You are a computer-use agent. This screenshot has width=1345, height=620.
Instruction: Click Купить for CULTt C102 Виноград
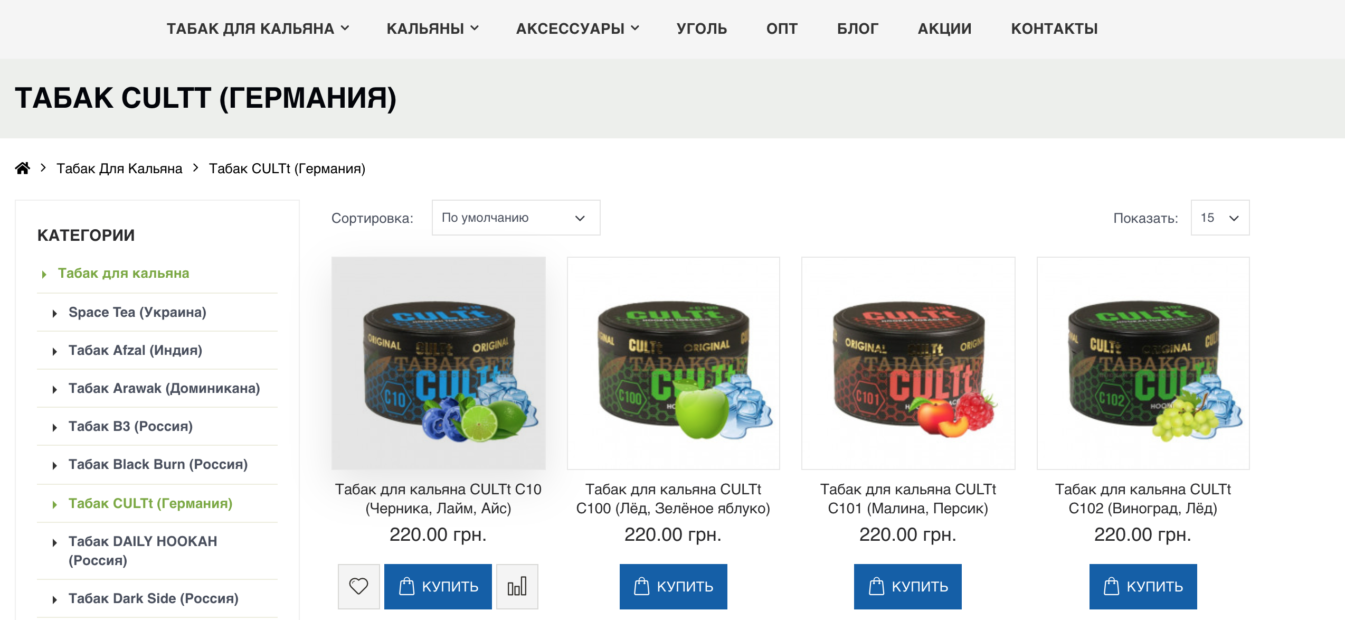coord(1143,586)
